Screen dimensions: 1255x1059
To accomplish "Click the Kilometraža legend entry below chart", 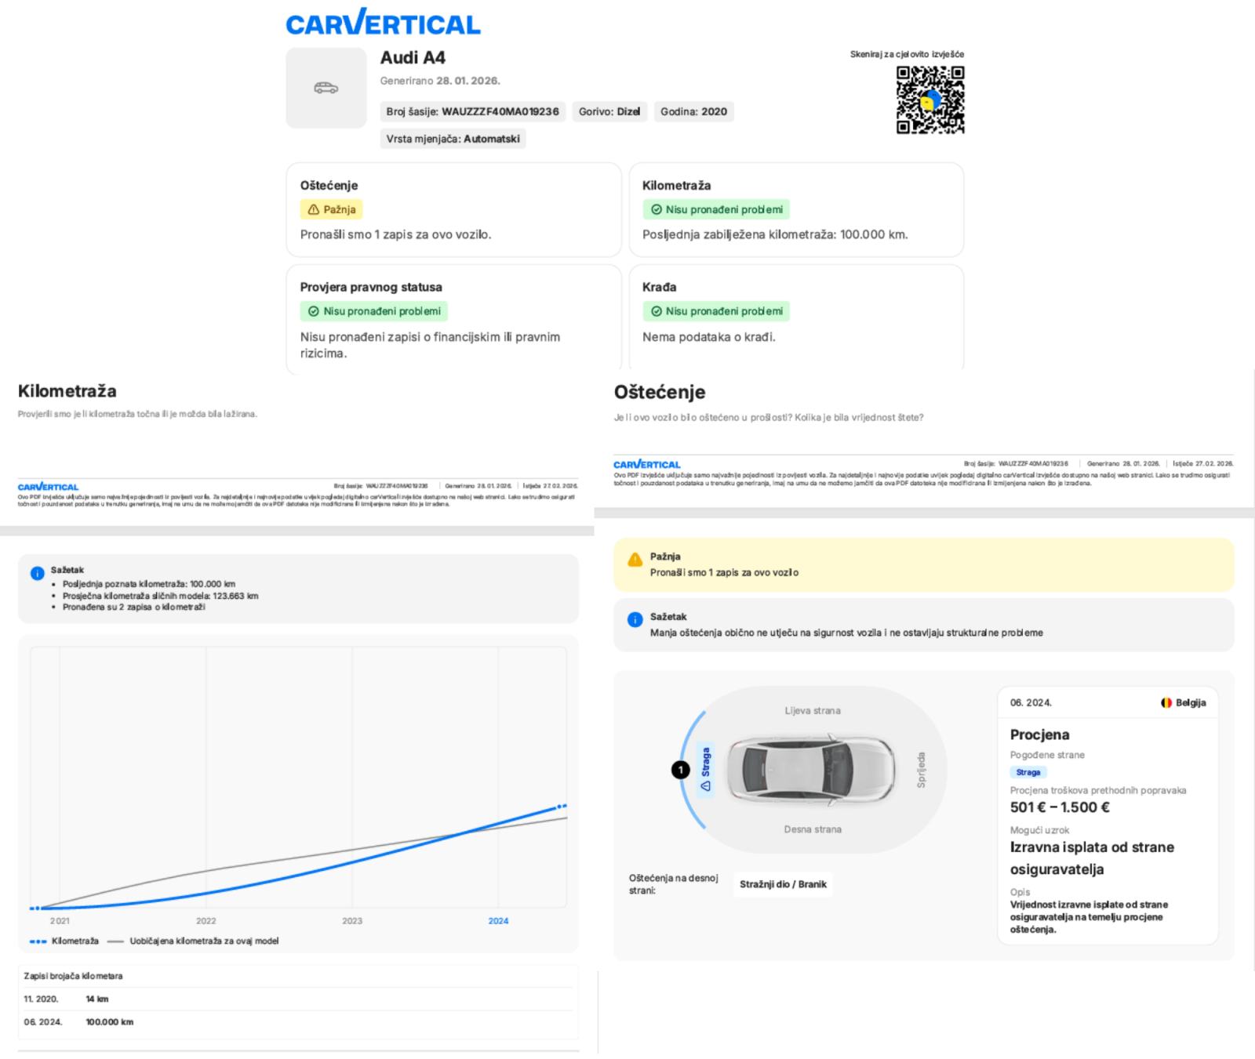I will [64, 941].
